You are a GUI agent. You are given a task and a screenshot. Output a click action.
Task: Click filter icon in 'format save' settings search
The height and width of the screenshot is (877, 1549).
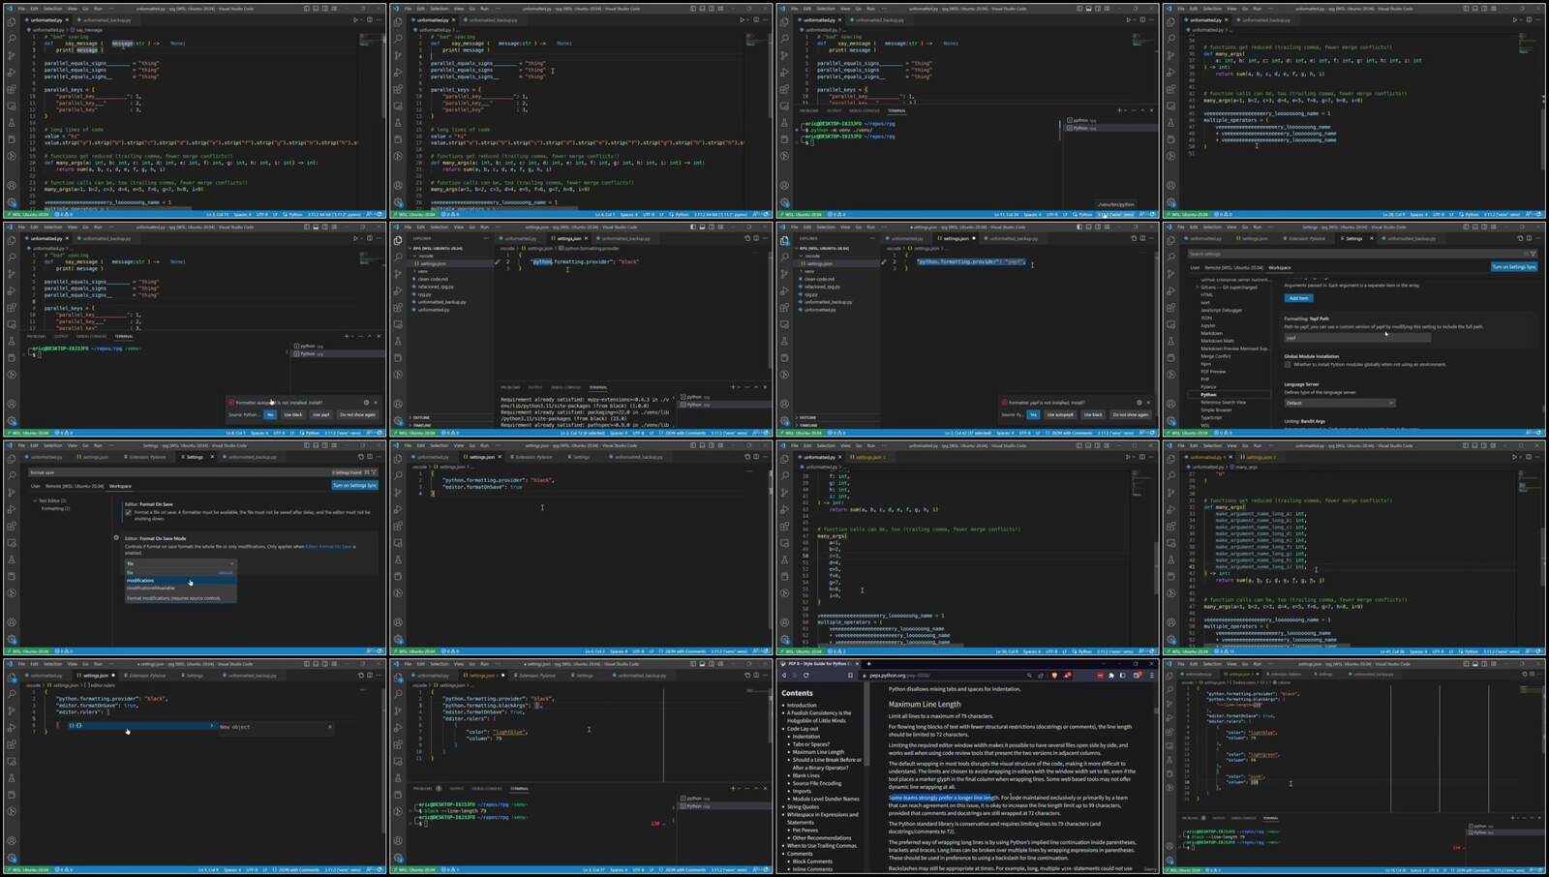coord(375,472)
